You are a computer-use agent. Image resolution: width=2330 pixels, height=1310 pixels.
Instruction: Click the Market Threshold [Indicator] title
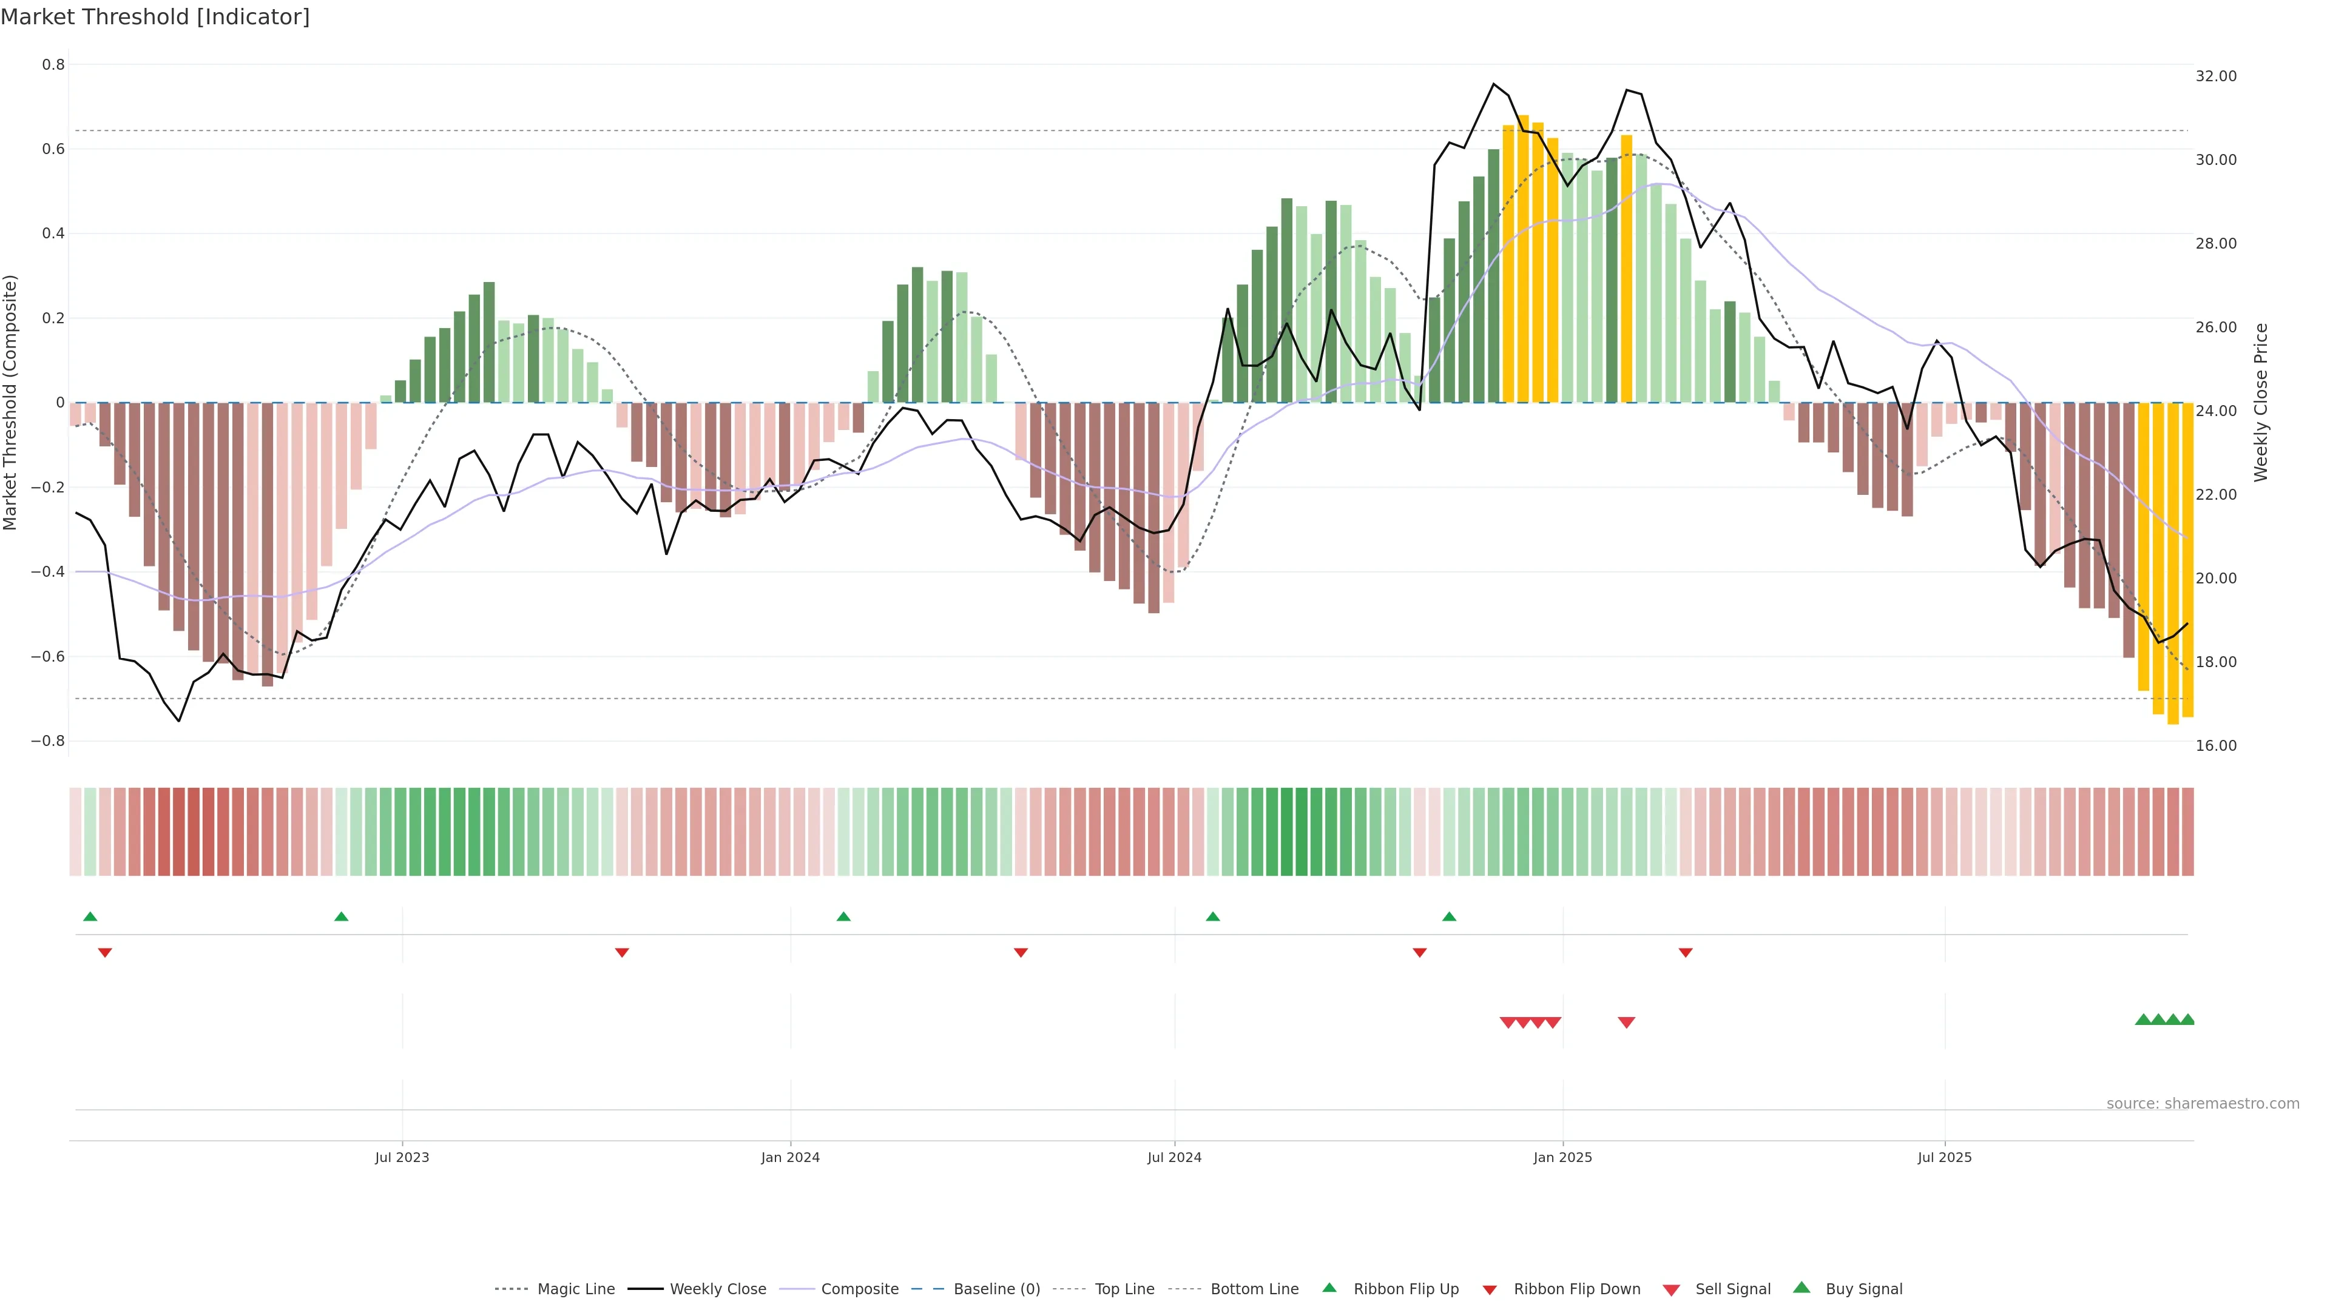click(155, 17)
